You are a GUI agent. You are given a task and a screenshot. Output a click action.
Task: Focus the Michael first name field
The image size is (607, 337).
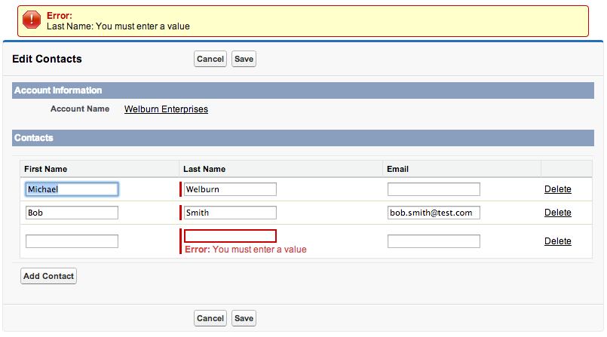[x=72, y=189]
